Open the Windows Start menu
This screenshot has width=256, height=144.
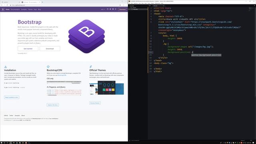point(1,143)
